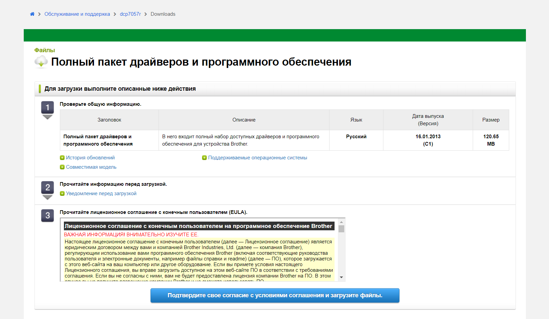Open the dcp7057r breadcrumb link
This screenshot has width=549, height=319.
[130, 14]
